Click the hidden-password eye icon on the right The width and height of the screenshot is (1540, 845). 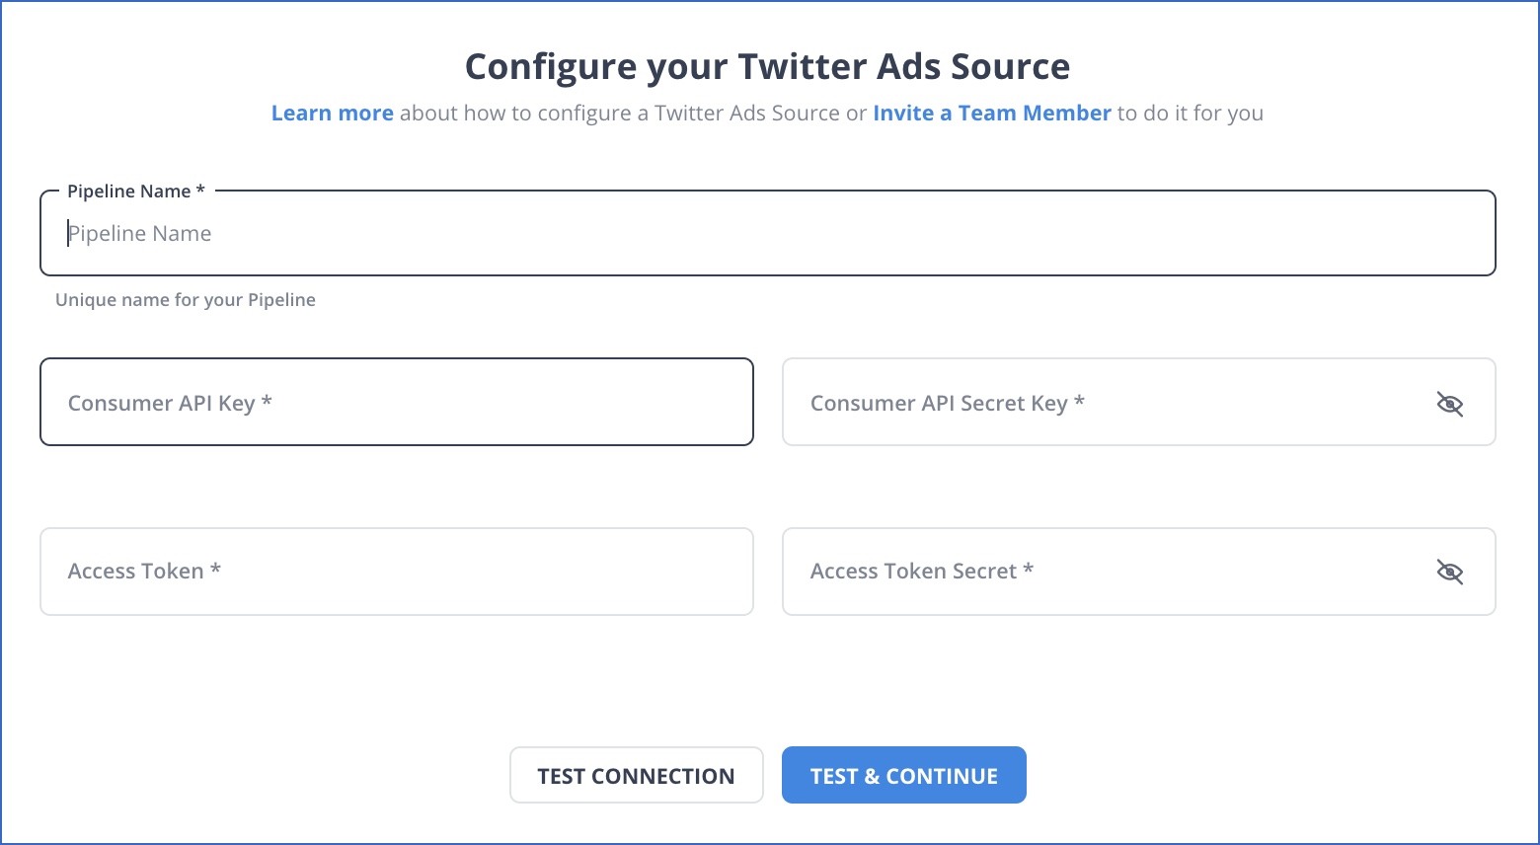point(1451,403)
